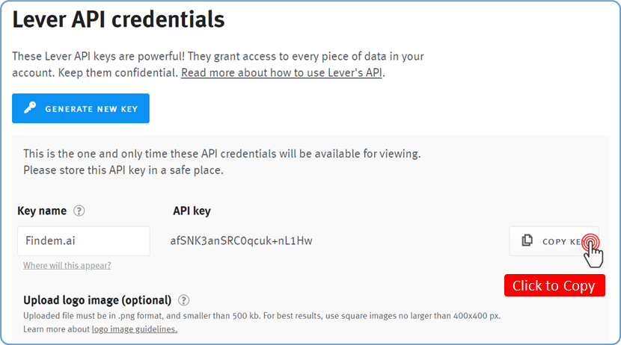
Task: Click the help icon beside Key name
Action: (x=79, y=211)
